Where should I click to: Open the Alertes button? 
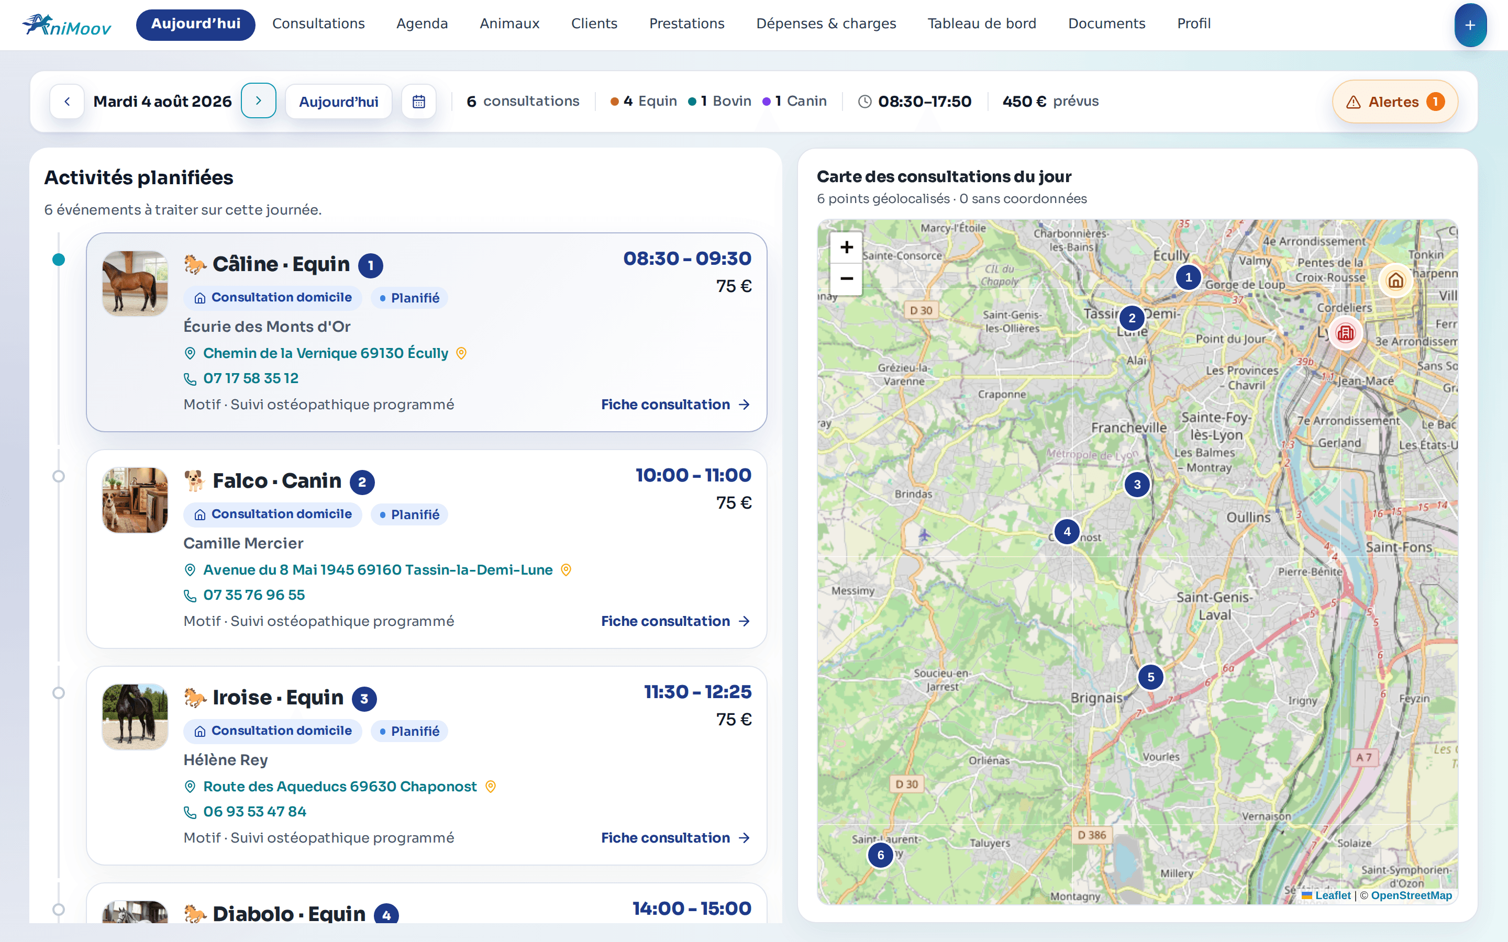point(1395,102)
